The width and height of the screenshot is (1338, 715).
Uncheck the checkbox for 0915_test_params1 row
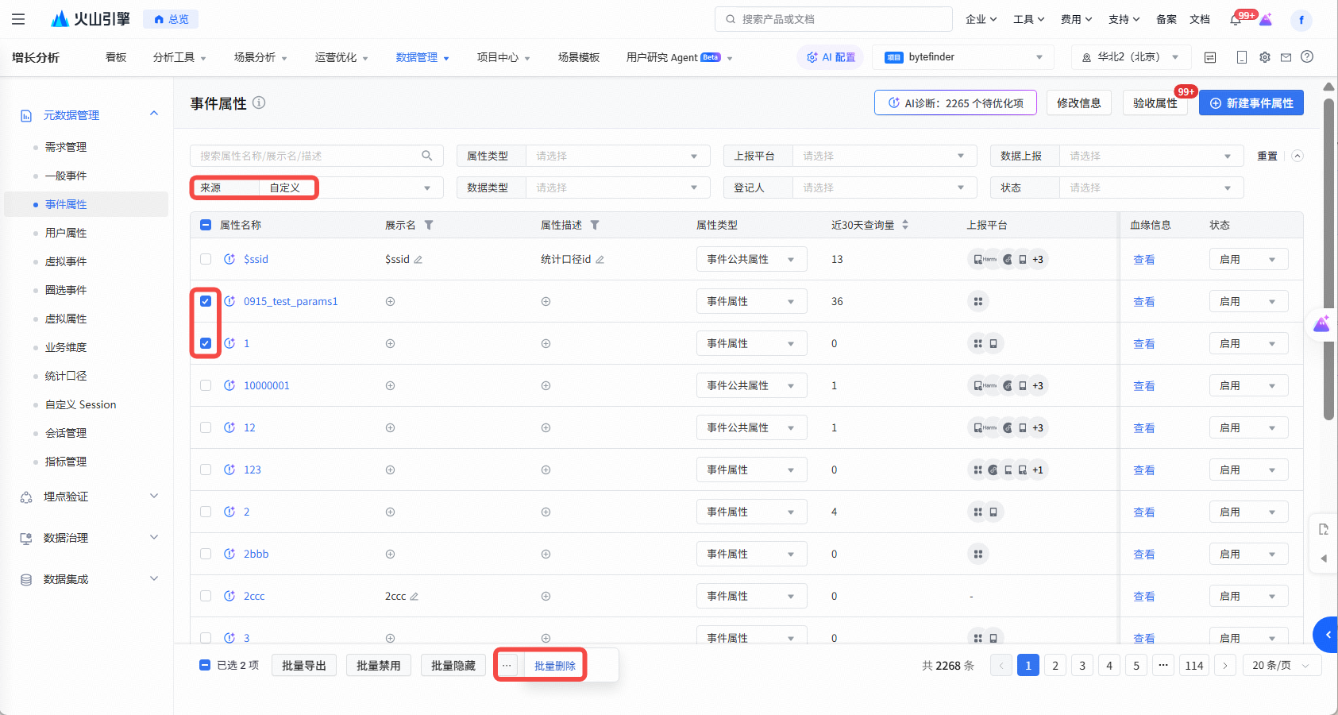point(206,301)
